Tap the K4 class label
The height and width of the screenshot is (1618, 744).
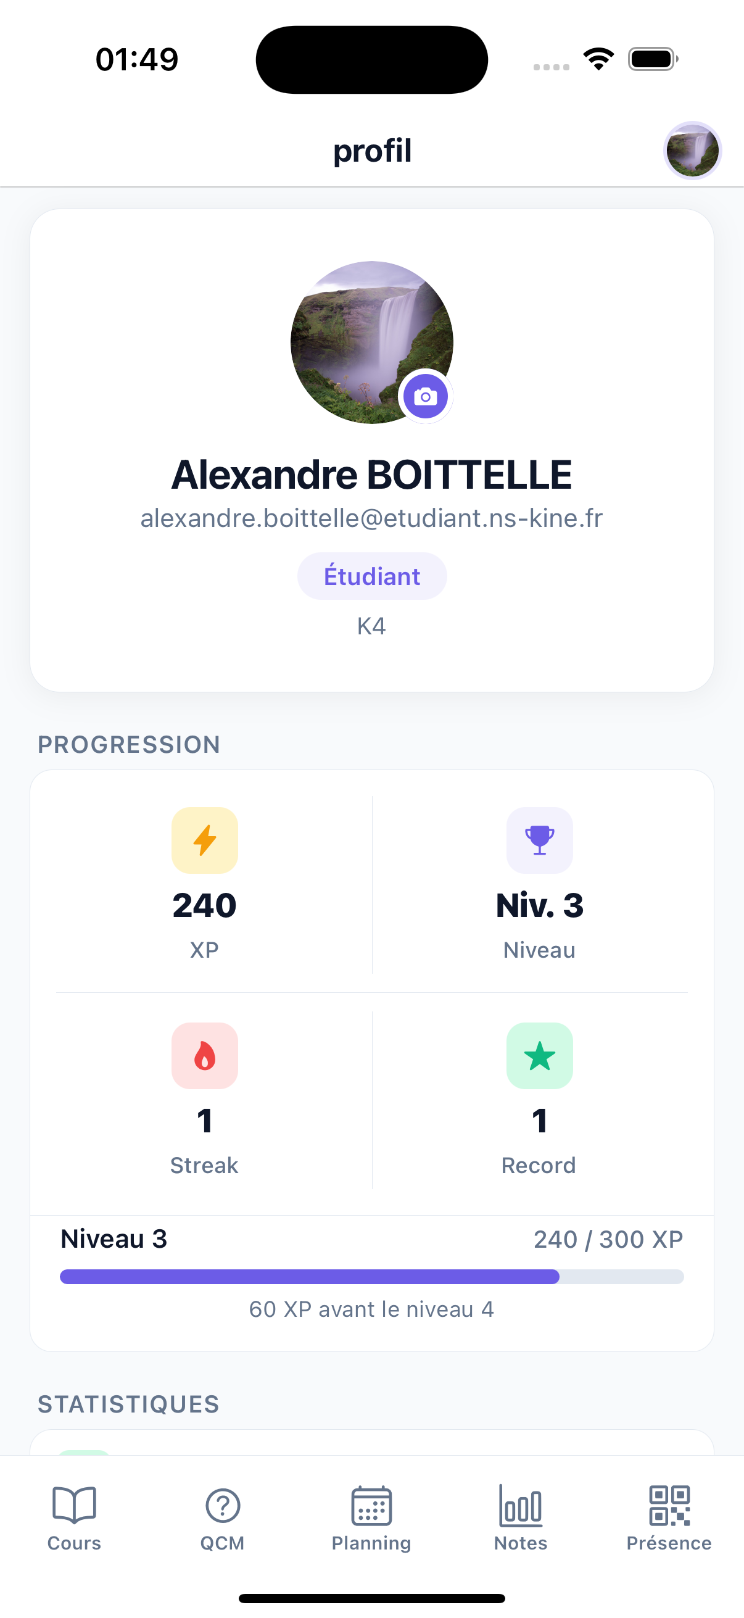click(371, 626)
